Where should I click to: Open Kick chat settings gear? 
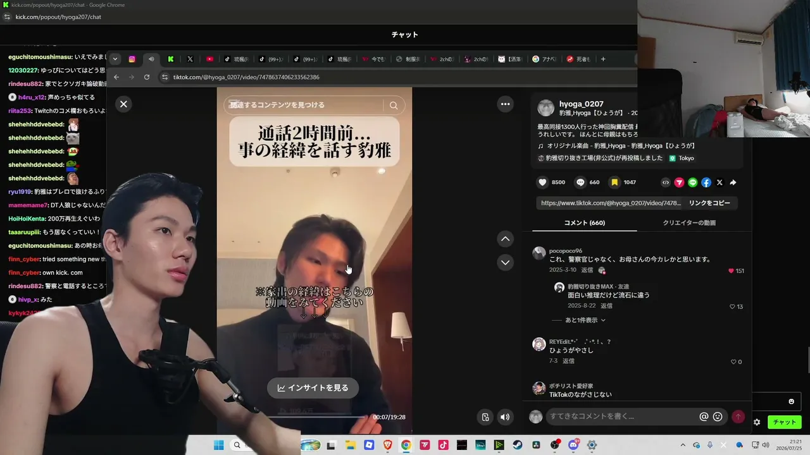point(757,422)
